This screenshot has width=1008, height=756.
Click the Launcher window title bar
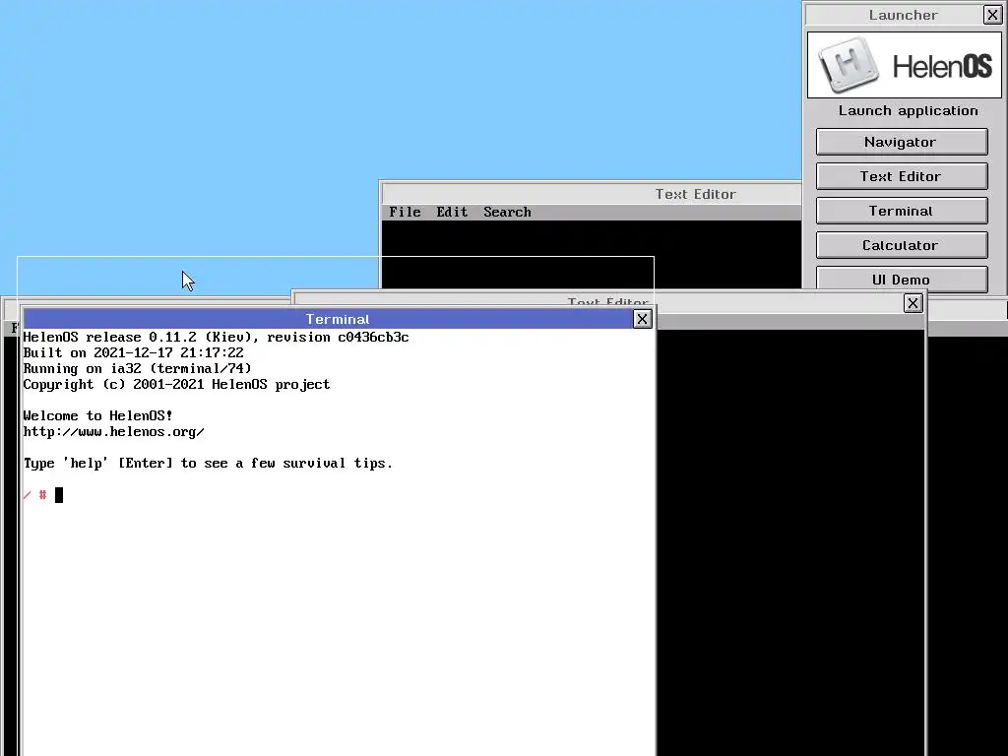pyautogui.click(x=894, y=15)
